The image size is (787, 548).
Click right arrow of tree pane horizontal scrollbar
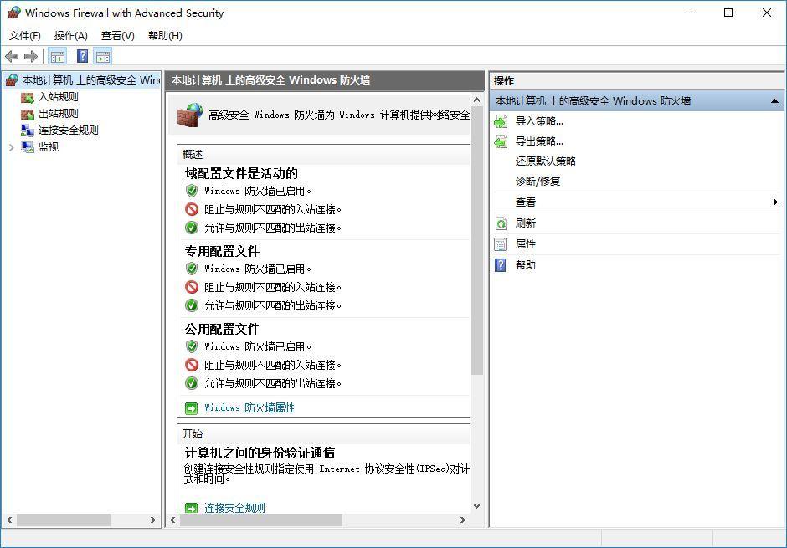click(x=153, y=520)
